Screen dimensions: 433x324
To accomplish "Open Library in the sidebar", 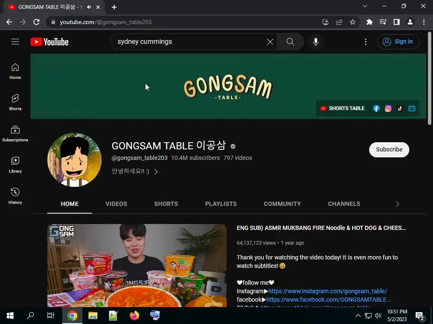I will coord(15,165).
